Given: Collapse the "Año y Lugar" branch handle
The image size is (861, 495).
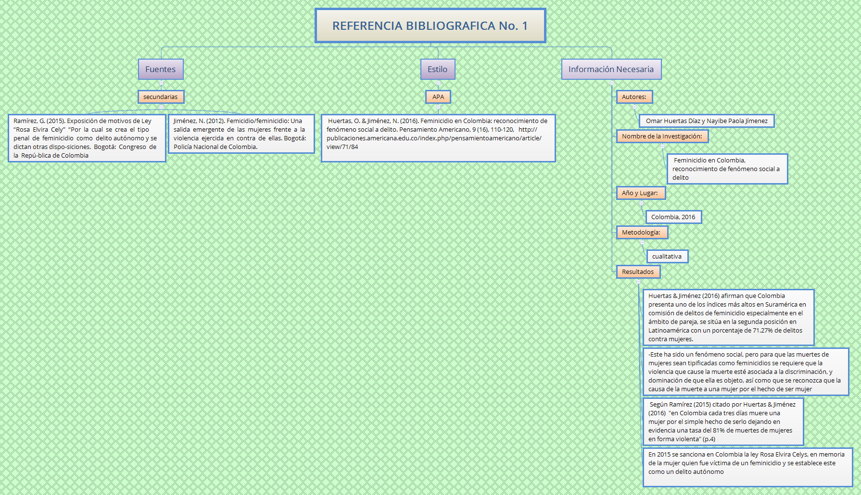Looking at the screenshot, I should [x=641, y=203].
